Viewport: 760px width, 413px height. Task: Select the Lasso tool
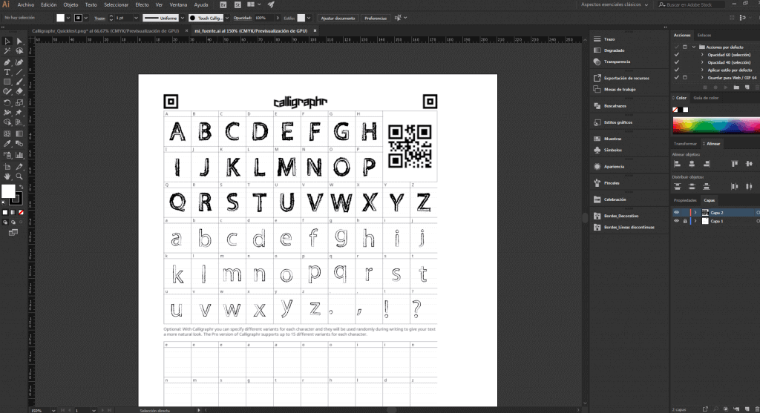pos(19,51)
